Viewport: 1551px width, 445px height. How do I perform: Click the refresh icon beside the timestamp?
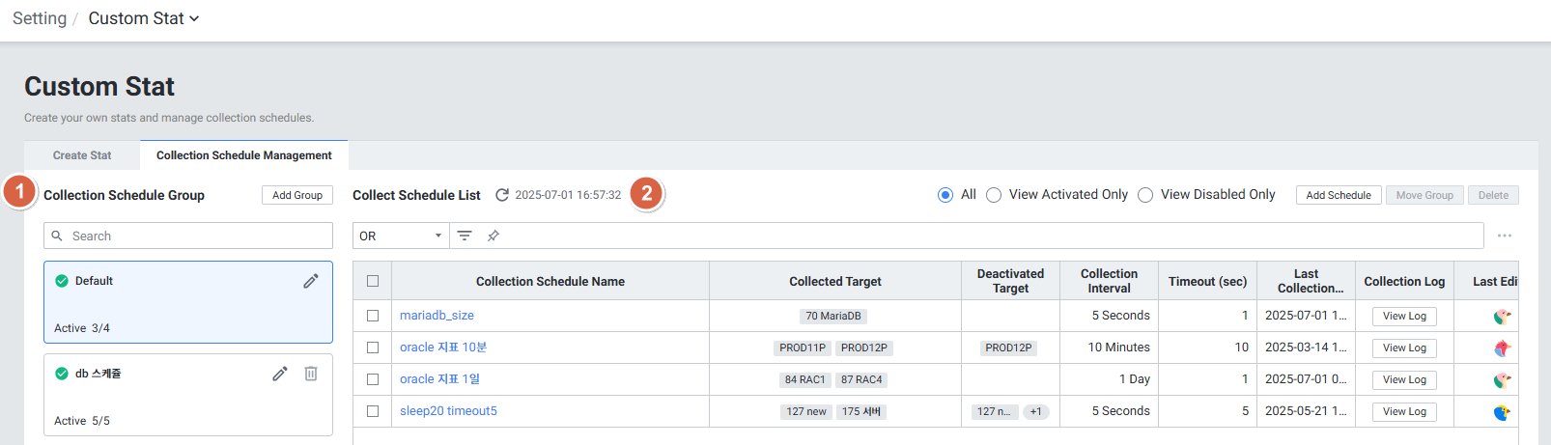[501, 195]
